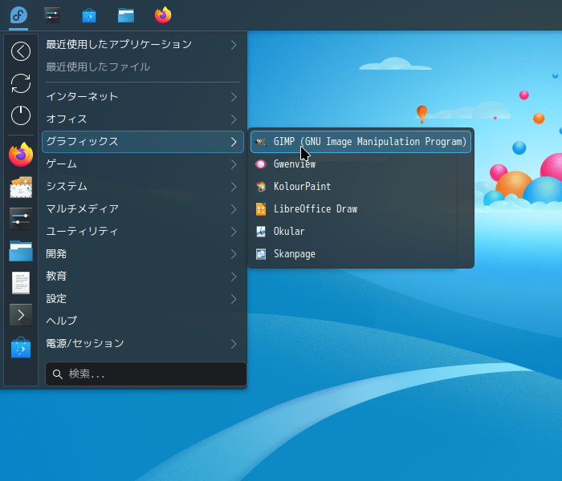This screenshot has height=481, width=562.
Task: Expand the オフィス chevron arrow
Action: (234, 119)
